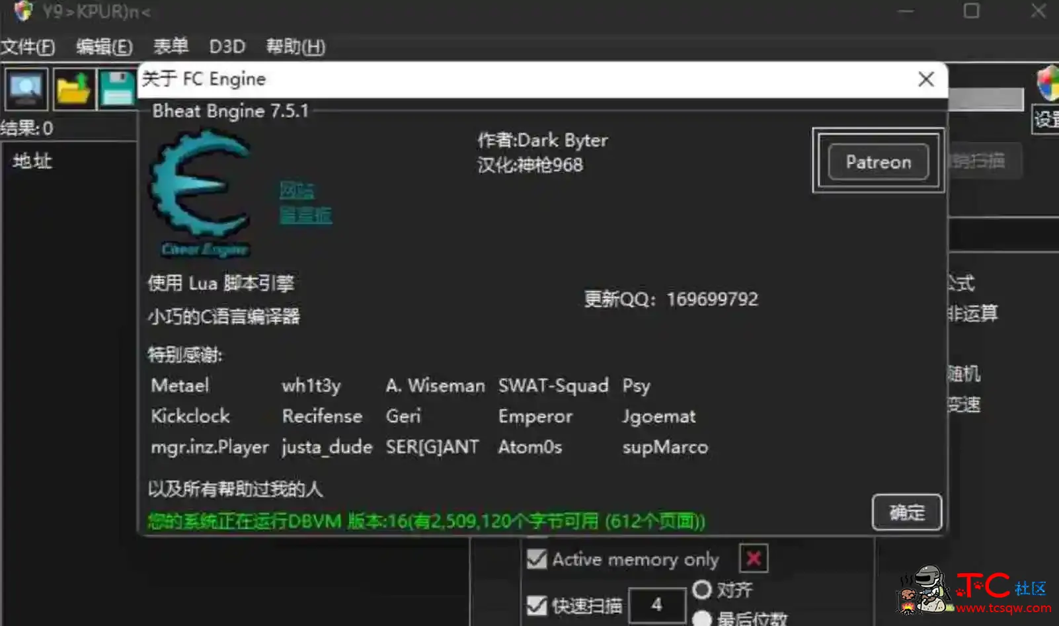Screen dimensions: 1059x626
Task: Click the shield icon above settings
Action: pos(1048,83)
